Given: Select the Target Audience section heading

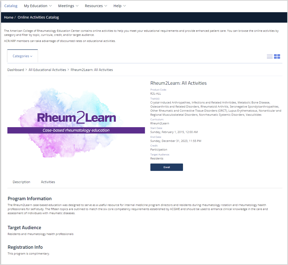Looking at the screenshot, I should (x=24, y=228).
